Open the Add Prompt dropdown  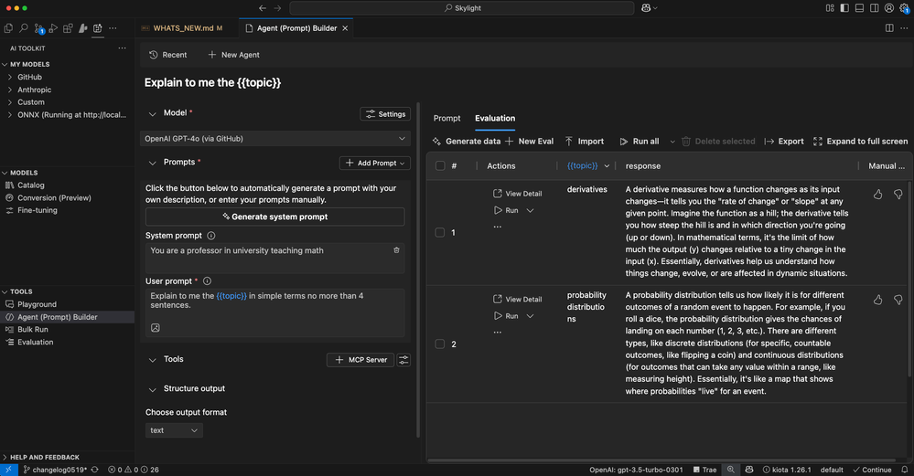pos(375,163)
